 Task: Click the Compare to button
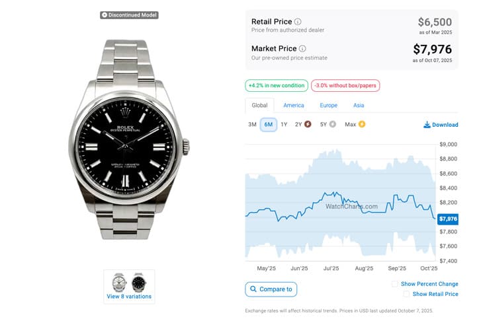pyautogui.click(x=271, y=289)
